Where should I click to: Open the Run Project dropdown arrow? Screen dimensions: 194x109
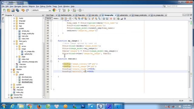(x=71, y=10)
